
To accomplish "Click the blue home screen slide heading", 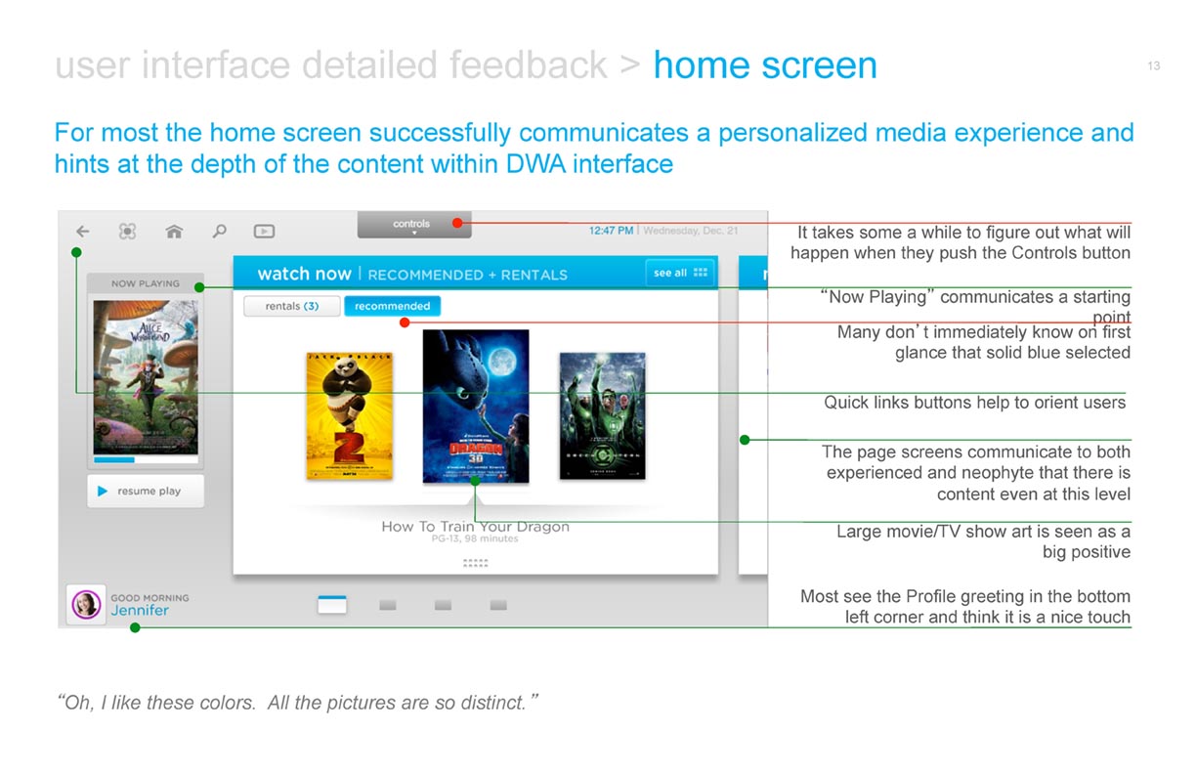I will pos(765,65).
